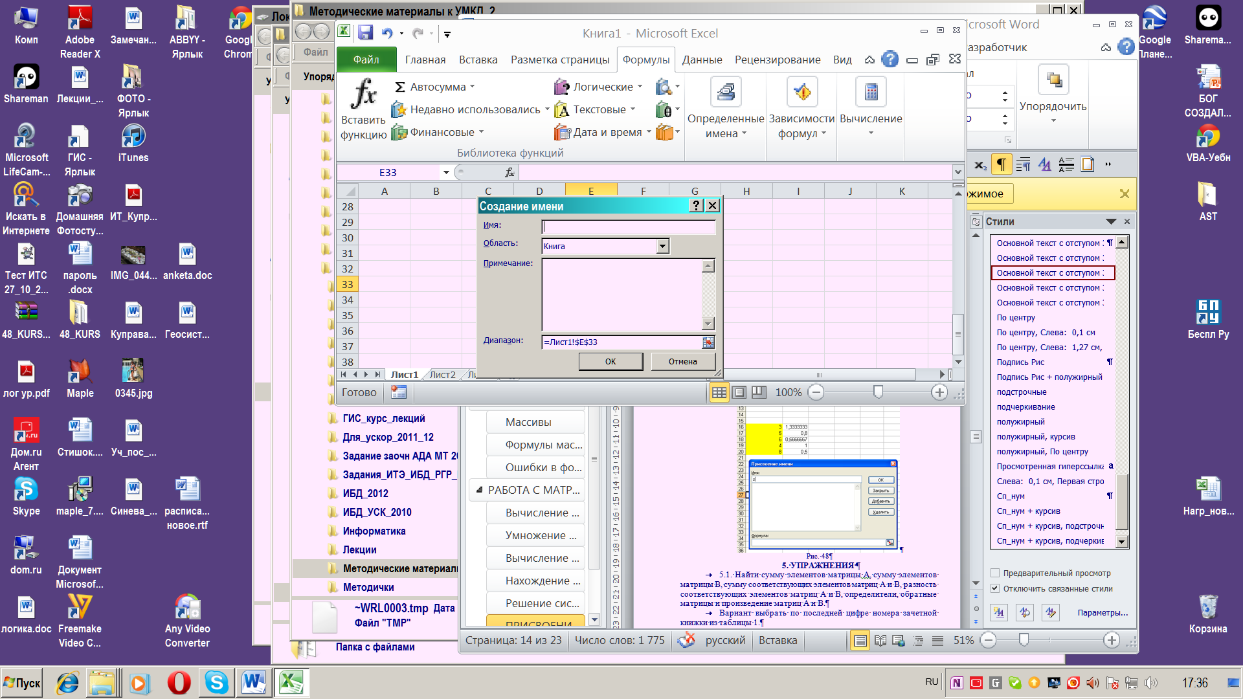Image resolution: width=1243 pixels, height=699 pixels.
Task: Expand the formula bar with its arrow
Action: pyautogui.click(x=957, y=172)
